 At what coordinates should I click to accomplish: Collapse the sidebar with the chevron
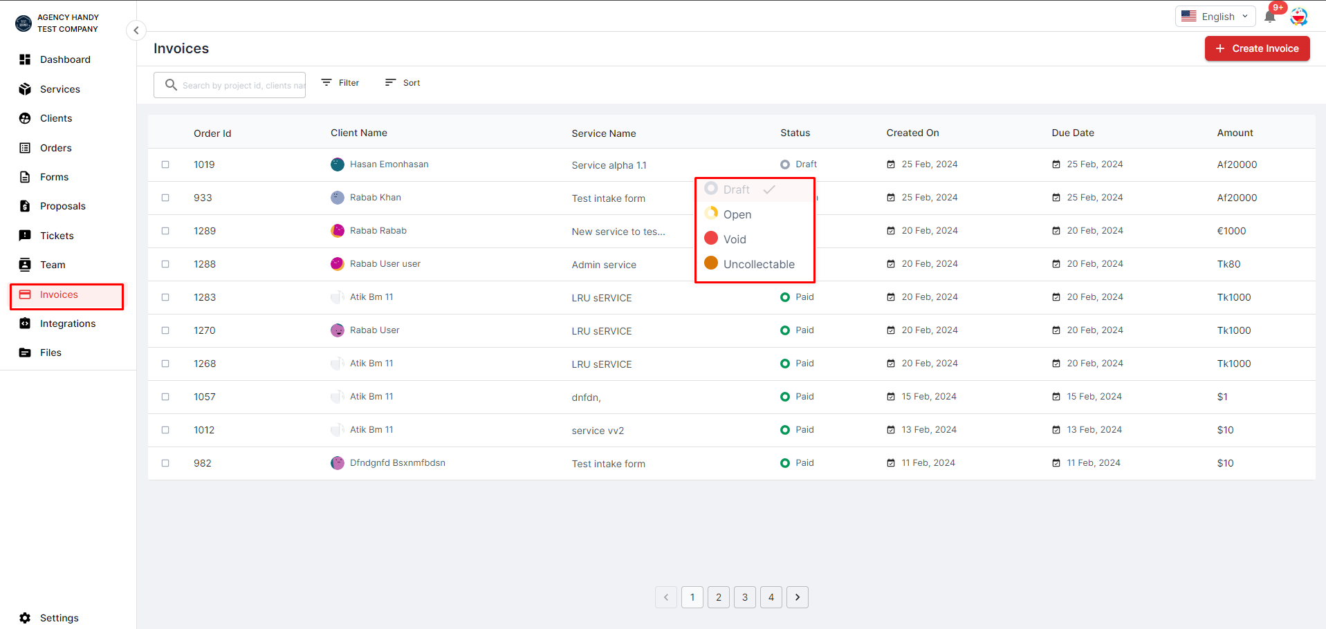(x=136, y=30)
